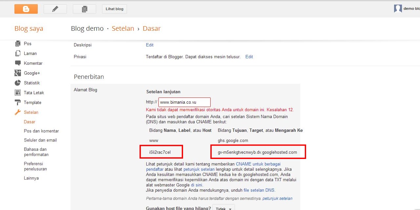
Task: Open the webmaster tool di sini link
Action: (197, 185)
